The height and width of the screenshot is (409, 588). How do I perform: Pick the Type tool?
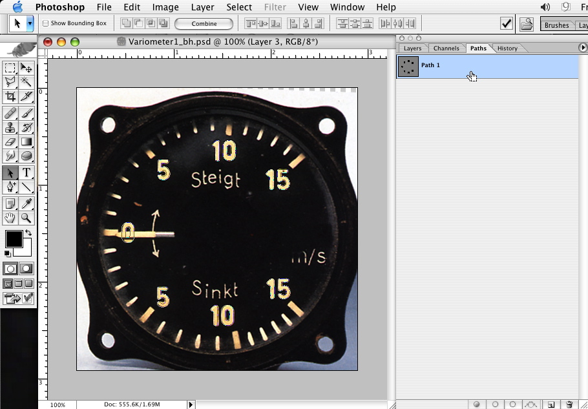click(x=26, y=173)
